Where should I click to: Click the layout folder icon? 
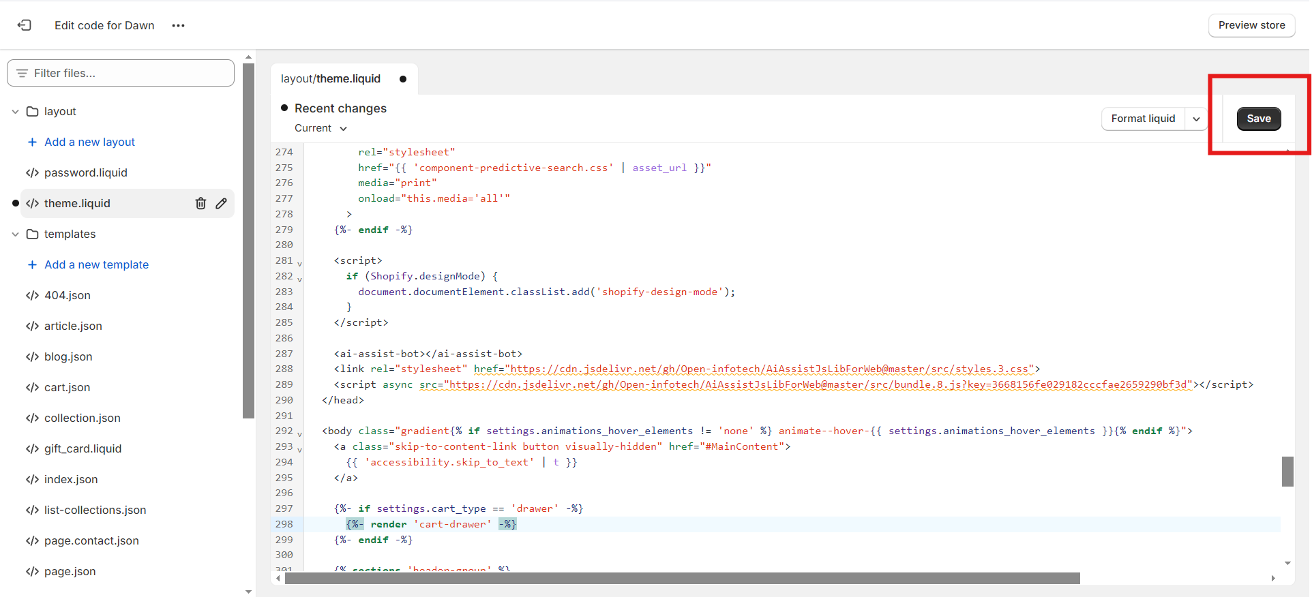32,111
